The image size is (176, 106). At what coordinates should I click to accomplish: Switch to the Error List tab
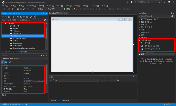click(53, 100)
